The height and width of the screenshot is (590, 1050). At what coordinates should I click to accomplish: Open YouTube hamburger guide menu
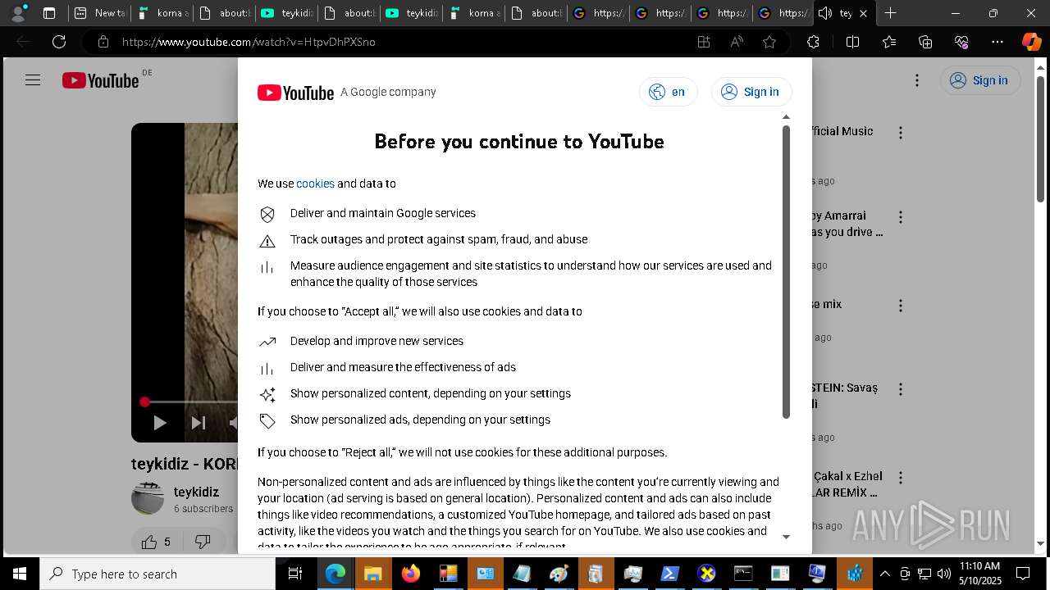33,80
